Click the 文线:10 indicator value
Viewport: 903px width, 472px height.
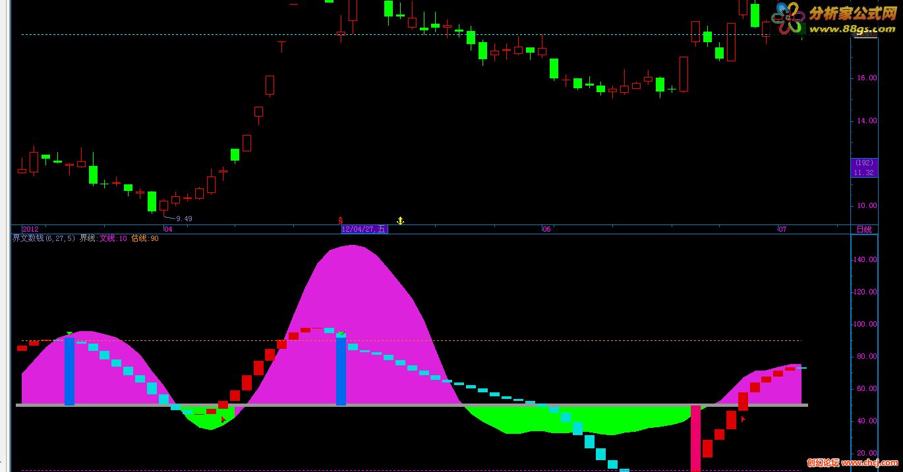(x=113, y=238)
